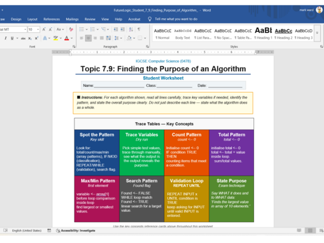Align text to the left

pos(82,38)
